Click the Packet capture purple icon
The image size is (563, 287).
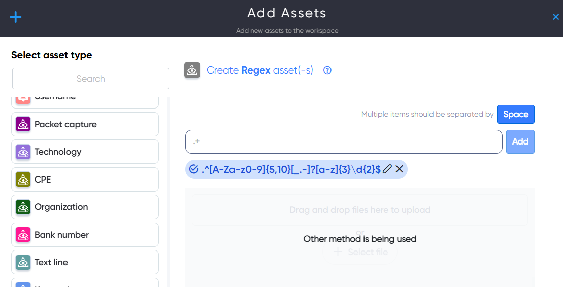[23, 124]
